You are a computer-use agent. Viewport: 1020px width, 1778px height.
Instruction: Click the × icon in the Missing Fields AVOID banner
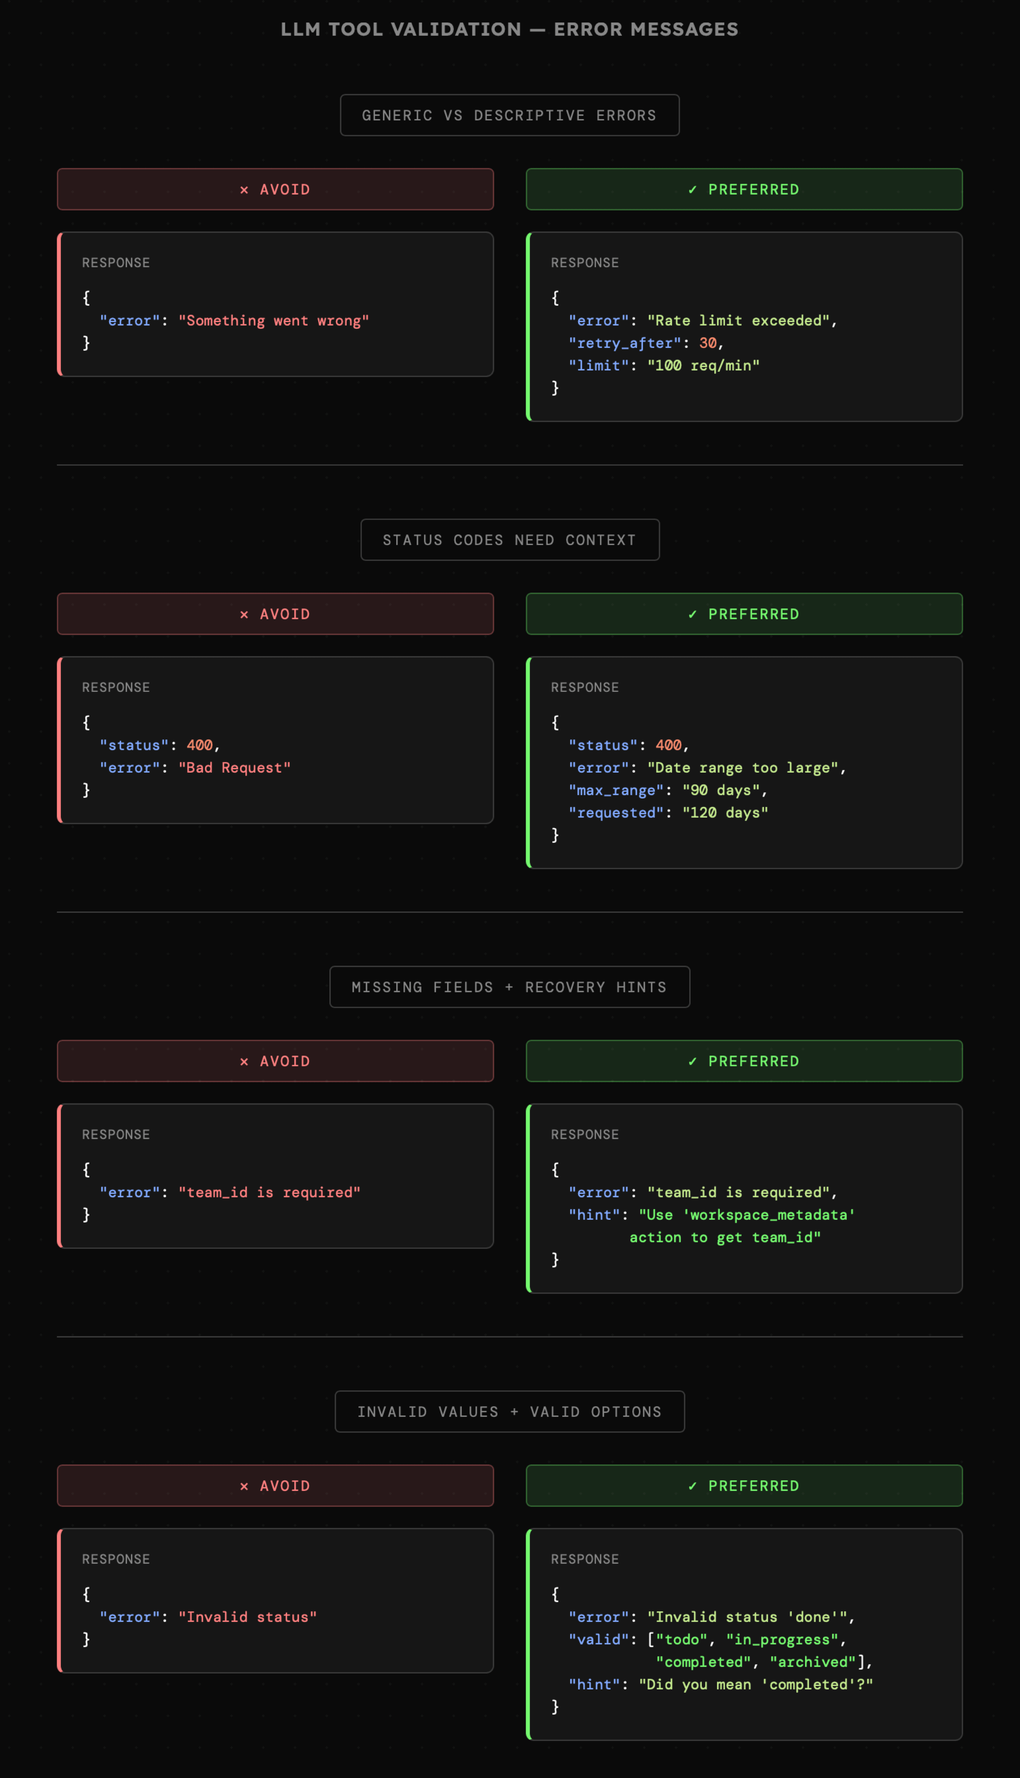(x=244, y=1061)
